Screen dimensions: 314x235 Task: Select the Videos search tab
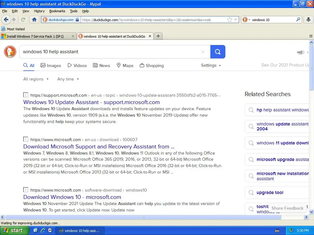pos(77,65)
